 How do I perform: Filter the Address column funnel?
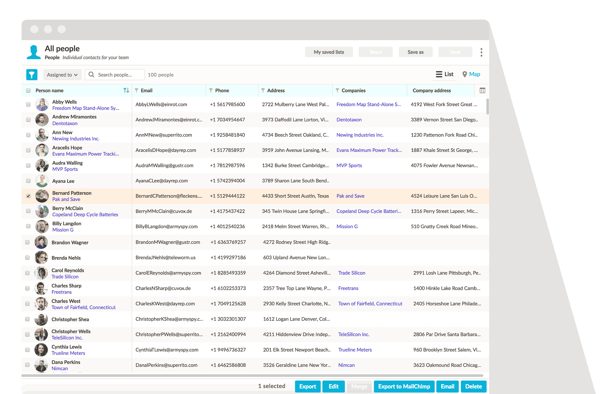[263, 90]
